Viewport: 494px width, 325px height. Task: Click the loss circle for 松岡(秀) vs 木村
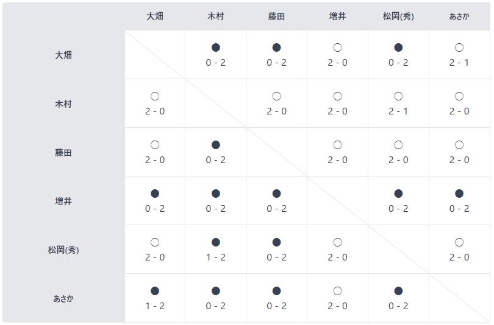tap(216, 242)
